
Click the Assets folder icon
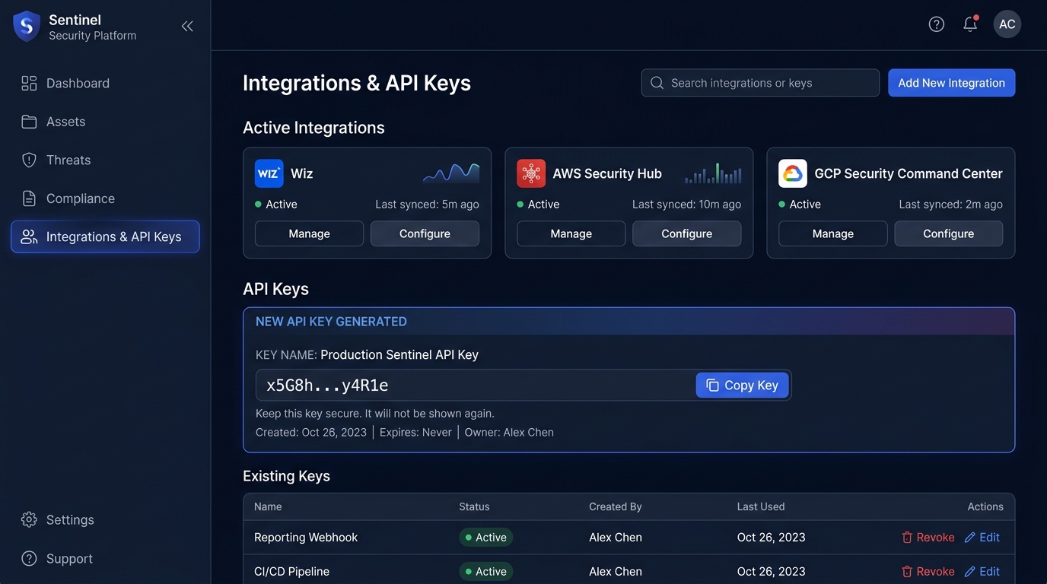pyautogui.click(x=29, y=122)
